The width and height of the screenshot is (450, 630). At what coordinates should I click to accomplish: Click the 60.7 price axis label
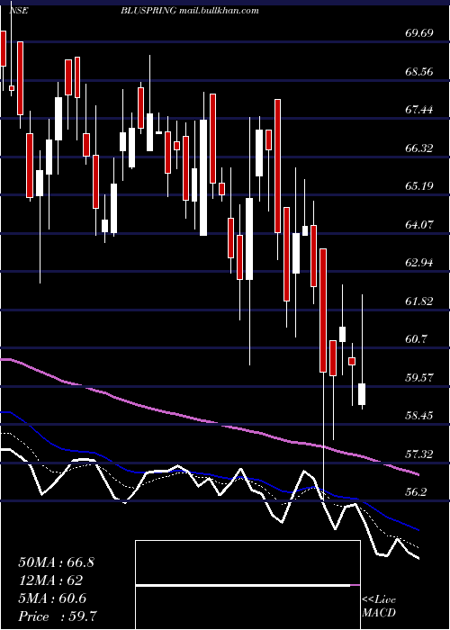416,339
